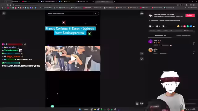The height and width of the screenshot is (111, 198).
Task: Click the 'Finde ähnliche Inhalte' search field
Action: pos(71,14)
